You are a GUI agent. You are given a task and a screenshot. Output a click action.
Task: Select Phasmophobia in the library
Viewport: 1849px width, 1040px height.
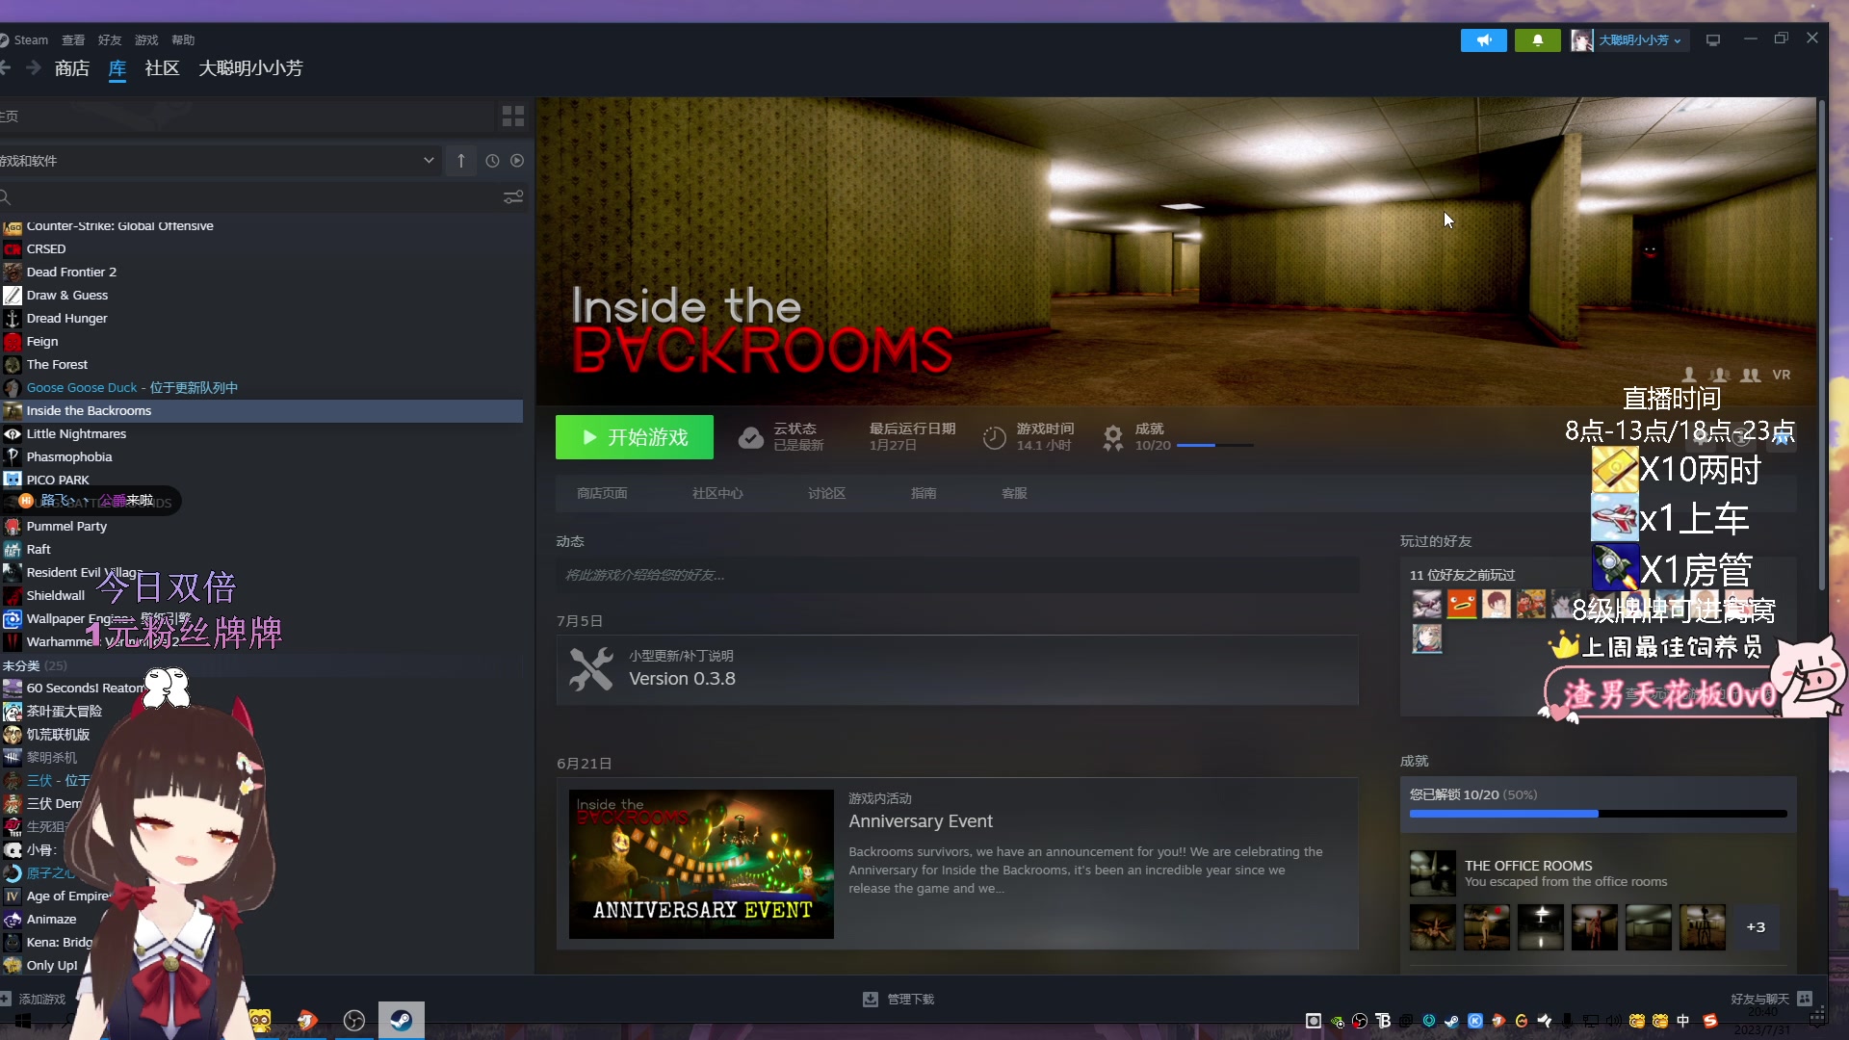tap(261, 457)
